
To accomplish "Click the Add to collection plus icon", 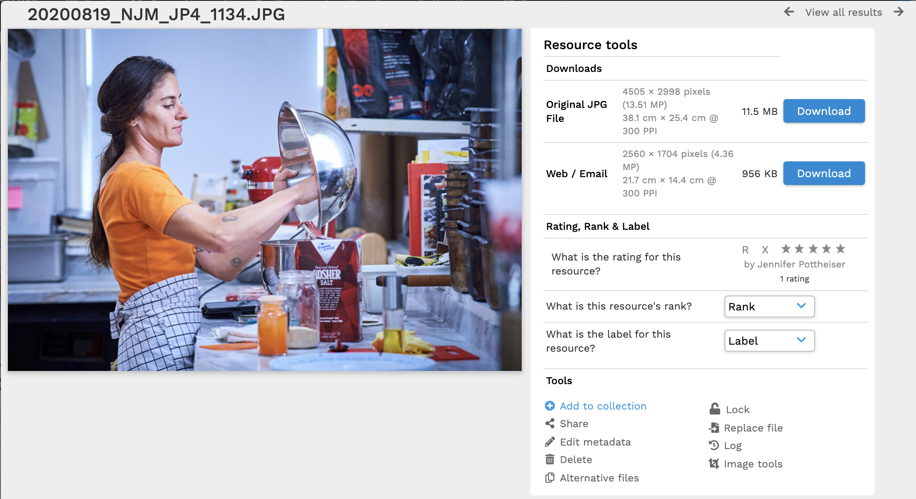I will click(x=550, y=406).
